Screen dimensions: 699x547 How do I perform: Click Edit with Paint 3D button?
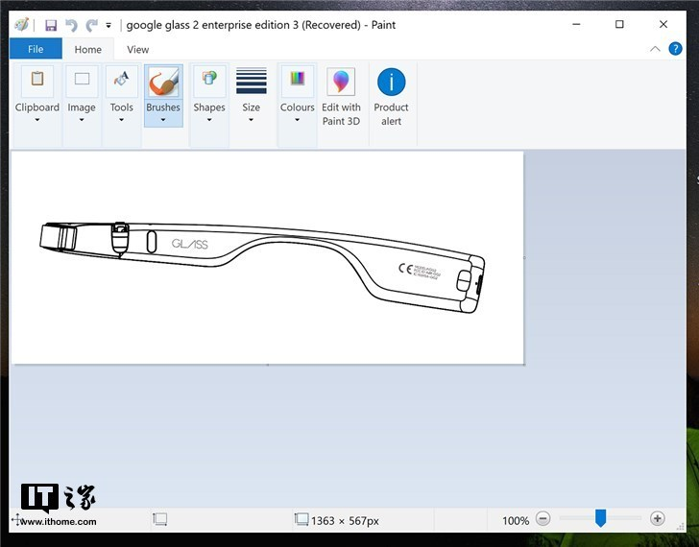tap(341, 96)
